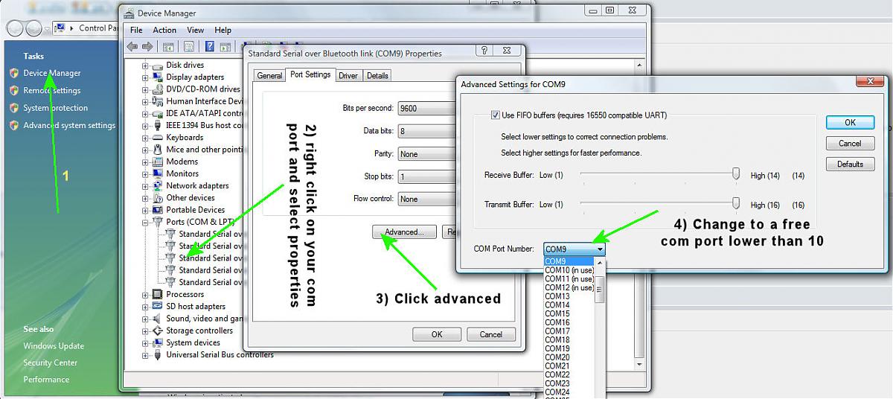The height and width of the screenshot is (399, 893).
Task: Click the Sound, video and game speaker icon
Action: [158, 319]
